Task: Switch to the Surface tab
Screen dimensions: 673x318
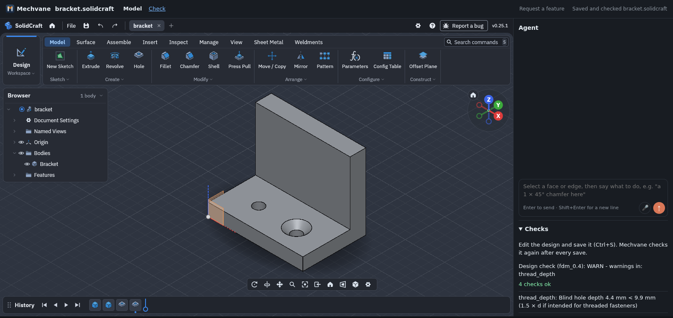Action: [x=86, y=42]
